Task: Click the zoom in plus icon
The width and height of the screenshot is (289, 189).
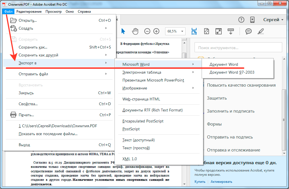Action: [156, 31]
